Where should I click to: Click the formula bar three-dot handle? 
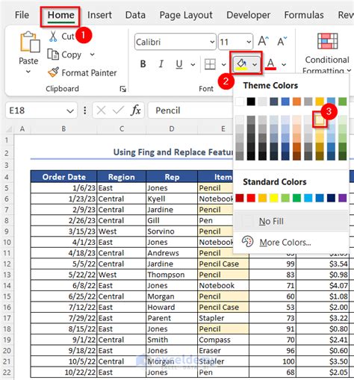85,110
